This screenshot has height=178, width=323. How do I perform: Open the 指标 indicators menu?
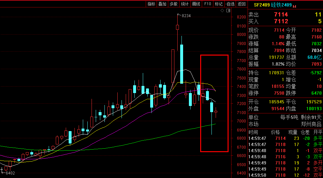tap(151, 4)
